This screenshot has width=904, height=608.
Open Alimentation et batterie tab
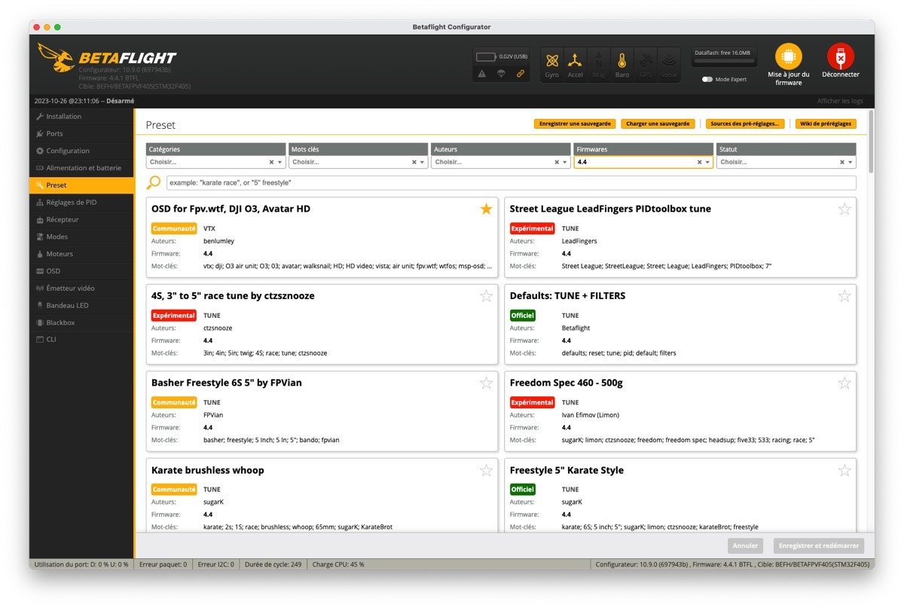tap(81, 168)
